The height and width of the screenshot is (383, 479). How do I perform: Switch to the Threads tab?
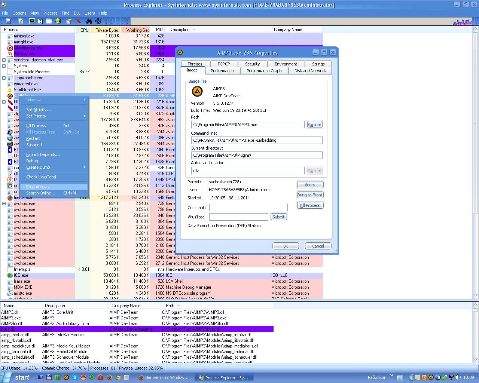click(195, 64)
